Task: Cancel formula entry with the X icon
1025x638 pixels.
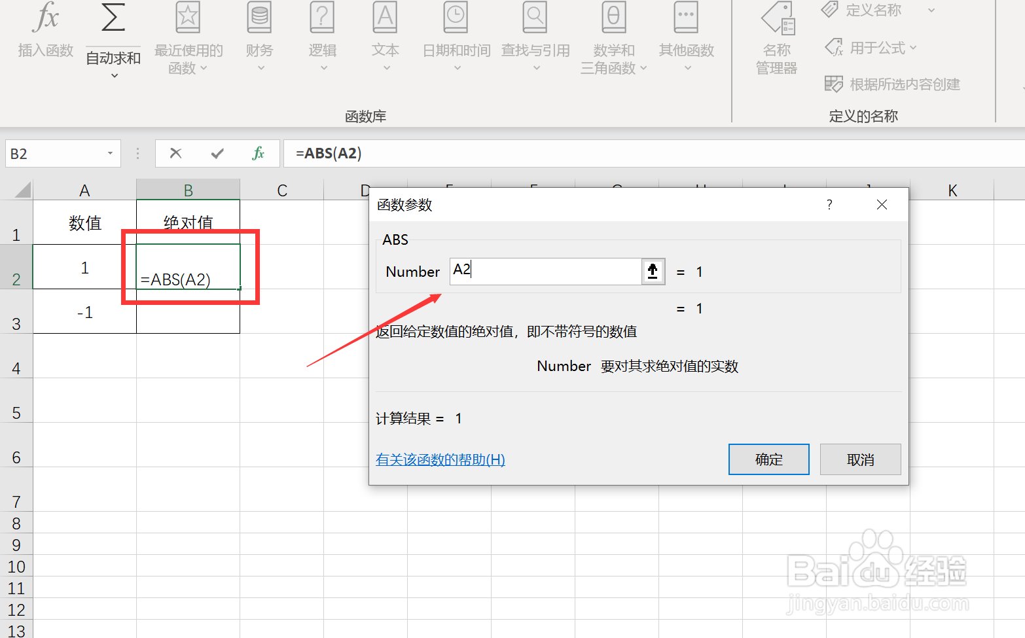Action: tap(175, 153)
